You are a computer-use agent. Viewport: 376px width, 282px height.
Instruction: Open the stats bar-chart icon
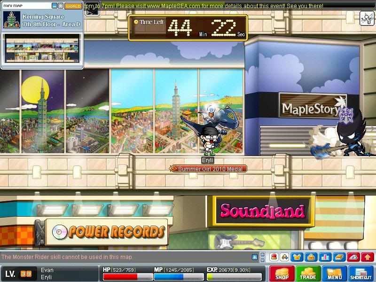click(x=325, y=257)
